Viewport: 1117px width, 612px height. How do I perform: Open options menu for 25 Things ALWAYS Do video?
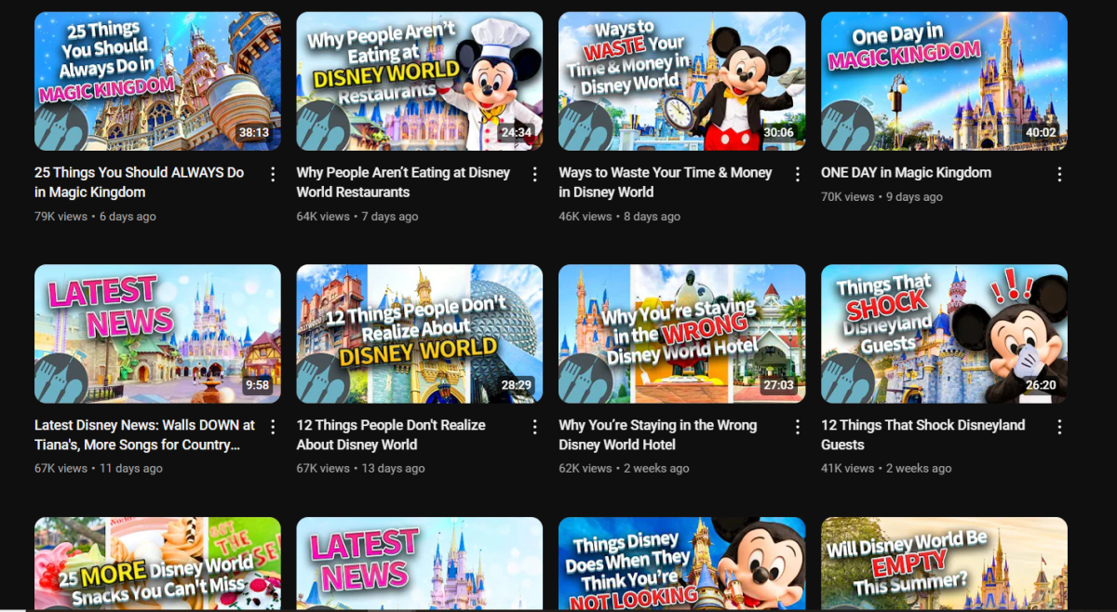273,174
